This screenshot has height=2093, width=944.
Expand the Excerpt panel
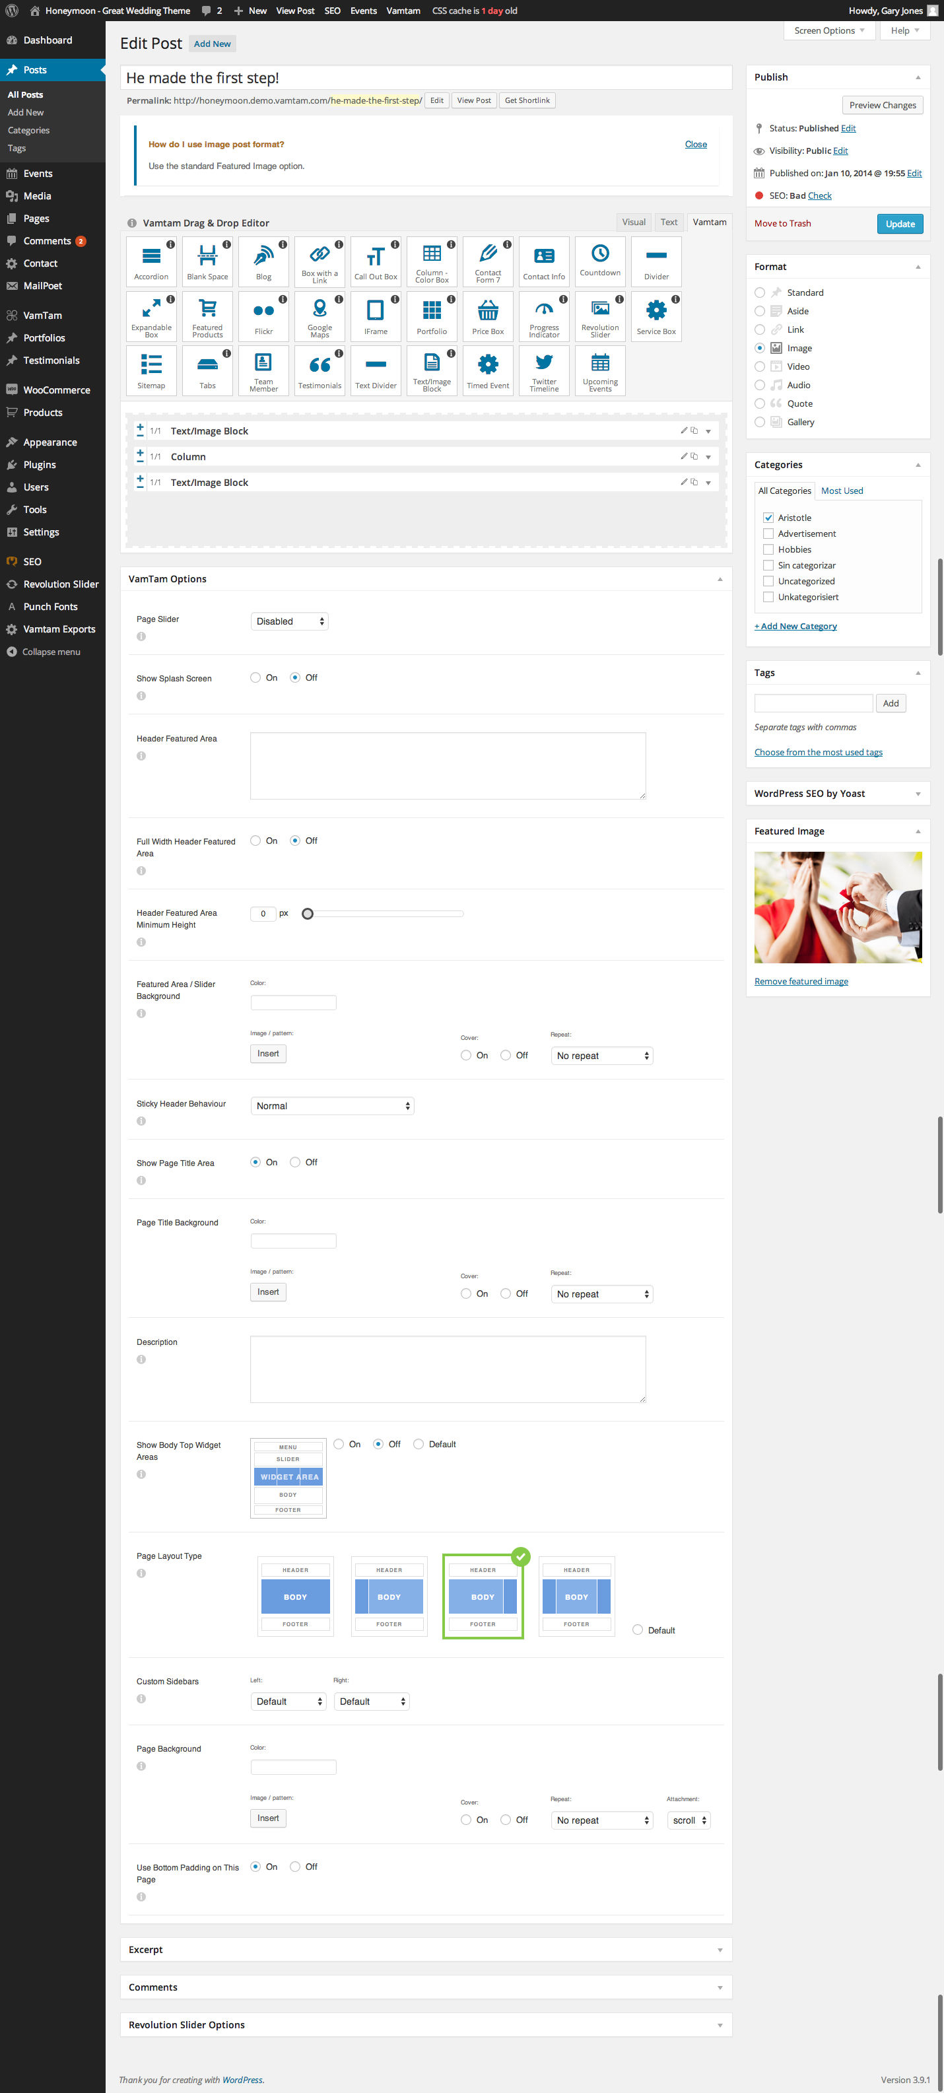(426, 1949)
